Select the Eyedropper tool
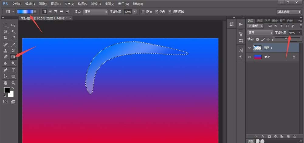This screenshot has width=304, height=143. [x=13, y=38]
